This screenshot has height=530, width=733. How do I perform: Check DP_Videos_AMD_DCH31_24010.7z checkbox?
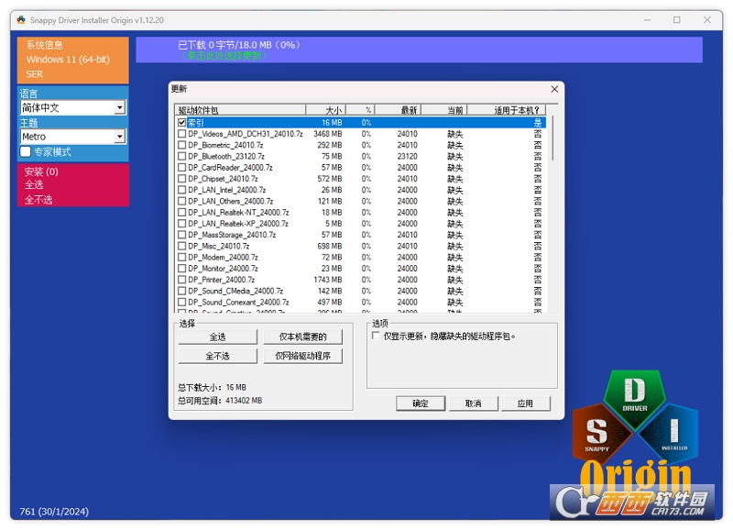pyautogui.click(x=181, y=134)
